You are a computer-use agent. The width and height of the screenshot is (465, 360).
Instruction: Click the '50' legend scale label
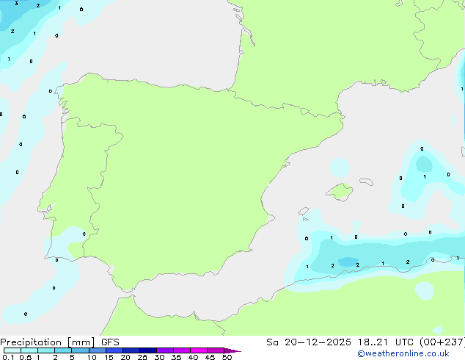(227, 357)
